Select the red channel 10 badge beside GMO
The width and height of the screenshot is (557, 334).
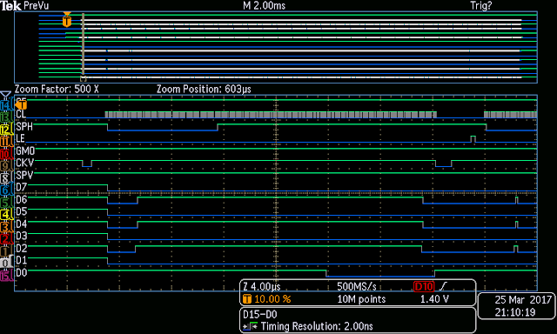coord(6,154)
